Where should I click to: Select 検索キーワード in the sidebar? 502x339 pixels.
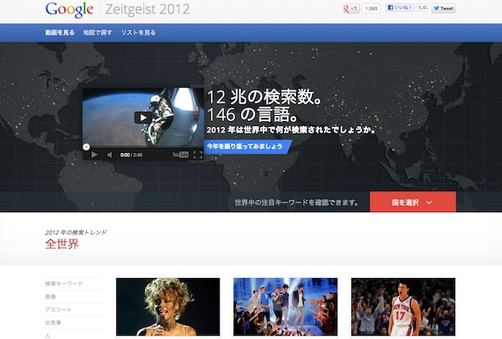click(x=64, y=284)
